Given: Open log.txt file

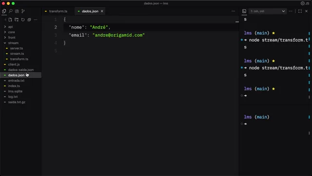Looking at the screenshot, I should pyautogui.click(x=13, y=97).
